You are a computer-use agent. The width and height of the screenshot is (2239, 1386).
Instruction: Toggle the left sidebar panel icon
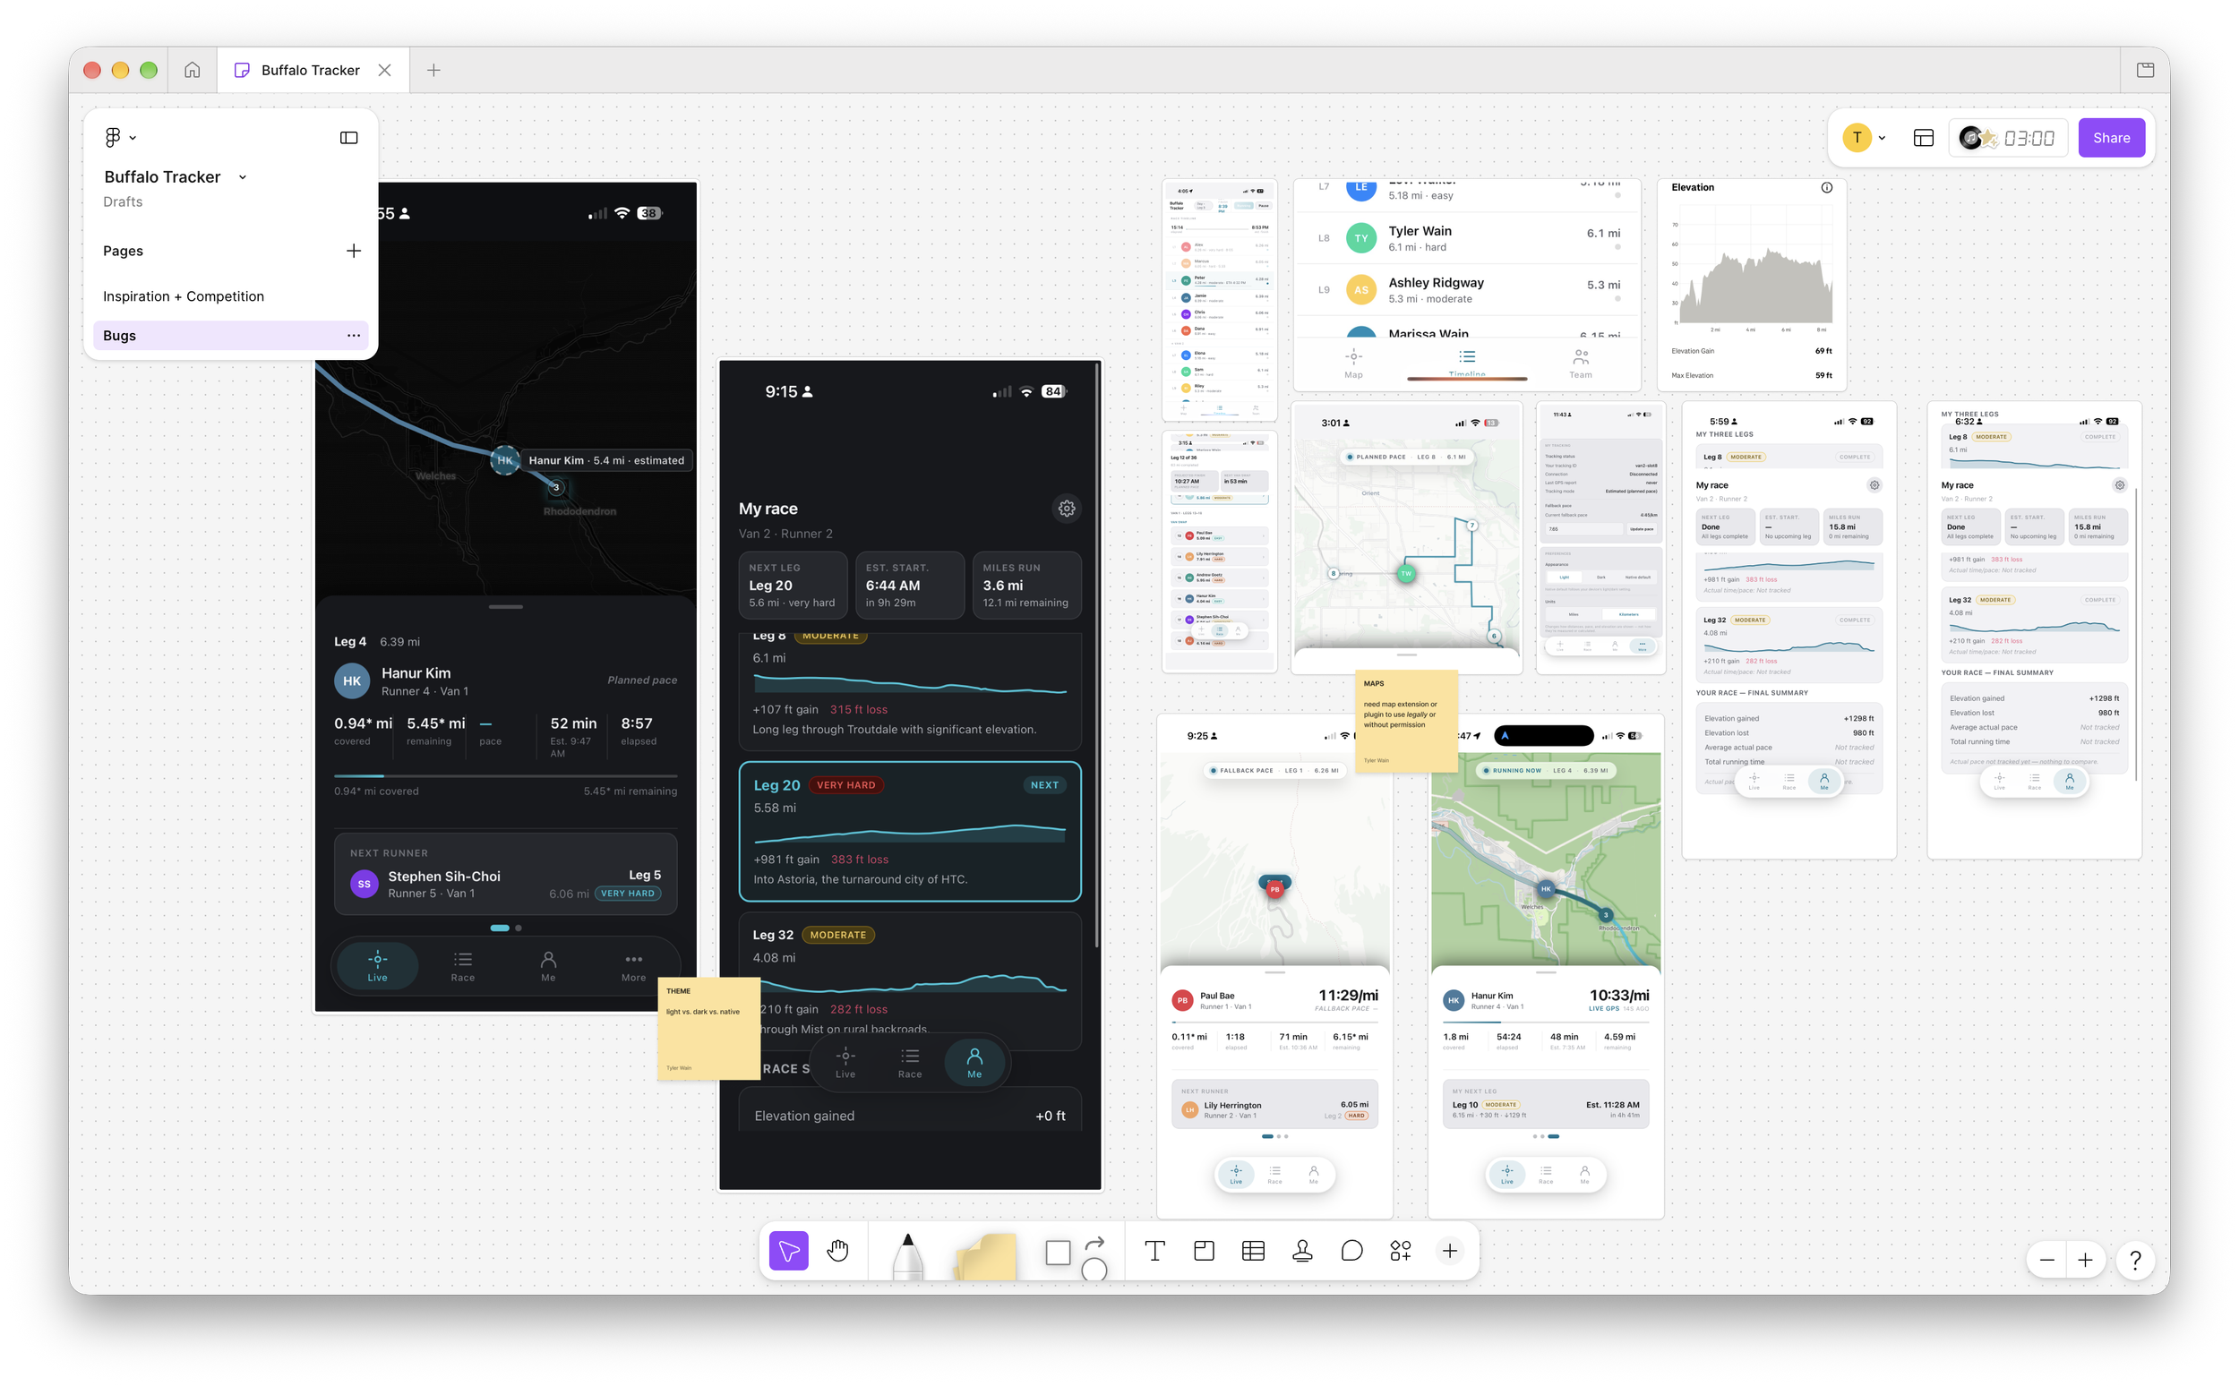pyautogui.click(x=349, y=138)
